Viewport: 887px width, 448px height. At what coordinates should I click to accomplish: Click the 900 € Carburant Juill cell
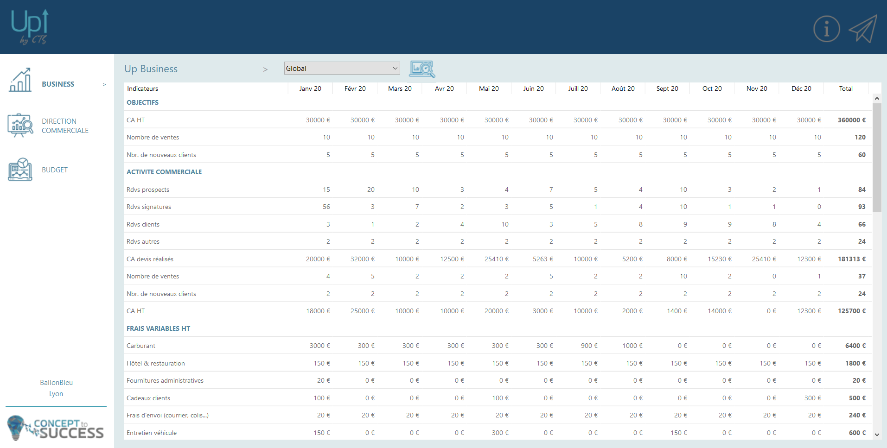click(589, 346)
